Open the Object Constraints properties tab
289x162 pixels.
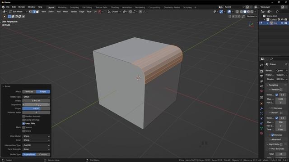(x=261, y=123)
